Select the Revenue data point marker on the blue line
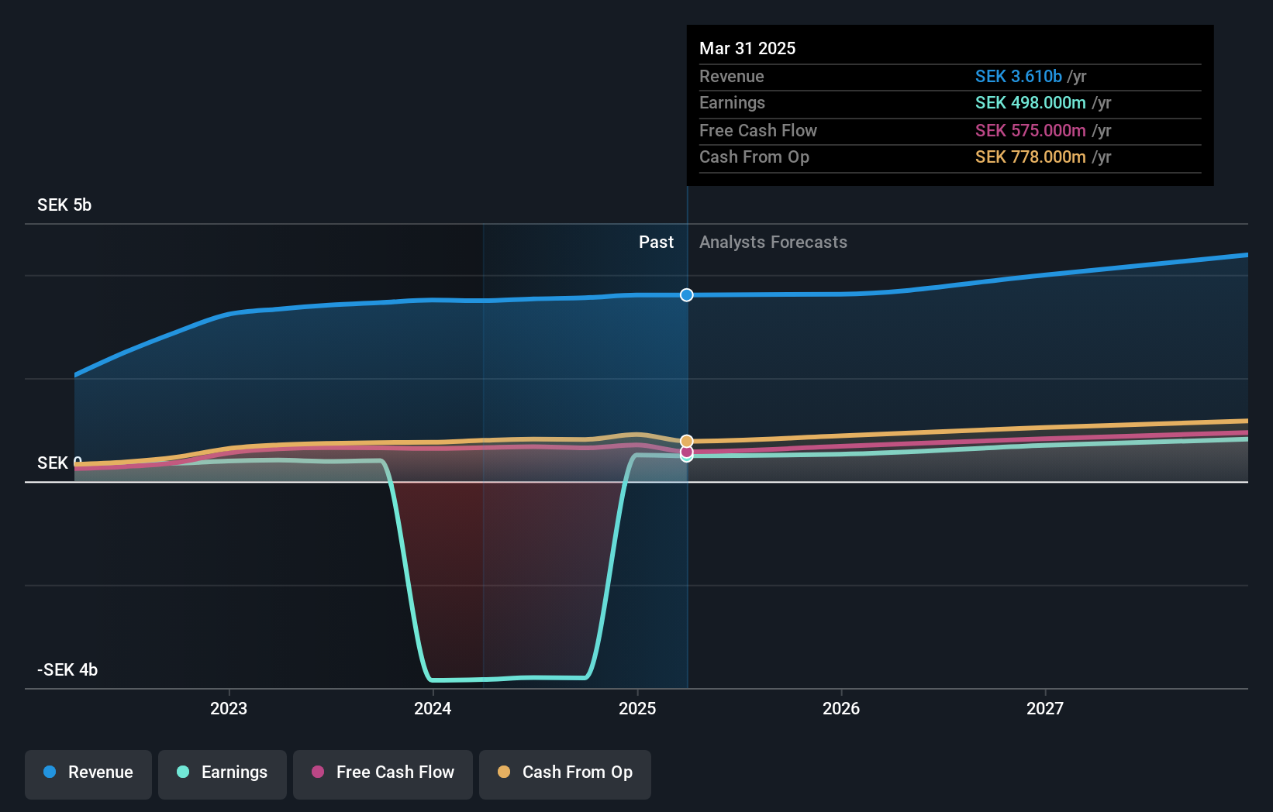Viewport: 1273px width, 812px height. coord(687,294)
